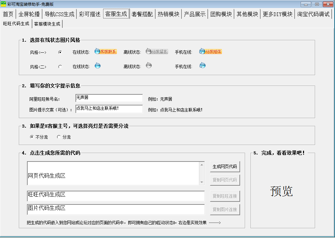Open the 客服模块生成 sub-tab
The width and height of the screenshot is (335, 238).
pyautogui.click(x=47, y=24)
